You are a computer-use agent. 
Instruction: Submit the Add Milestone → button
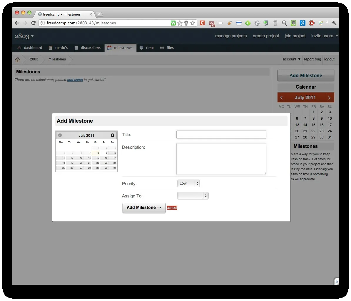click(x=144, y=208)
